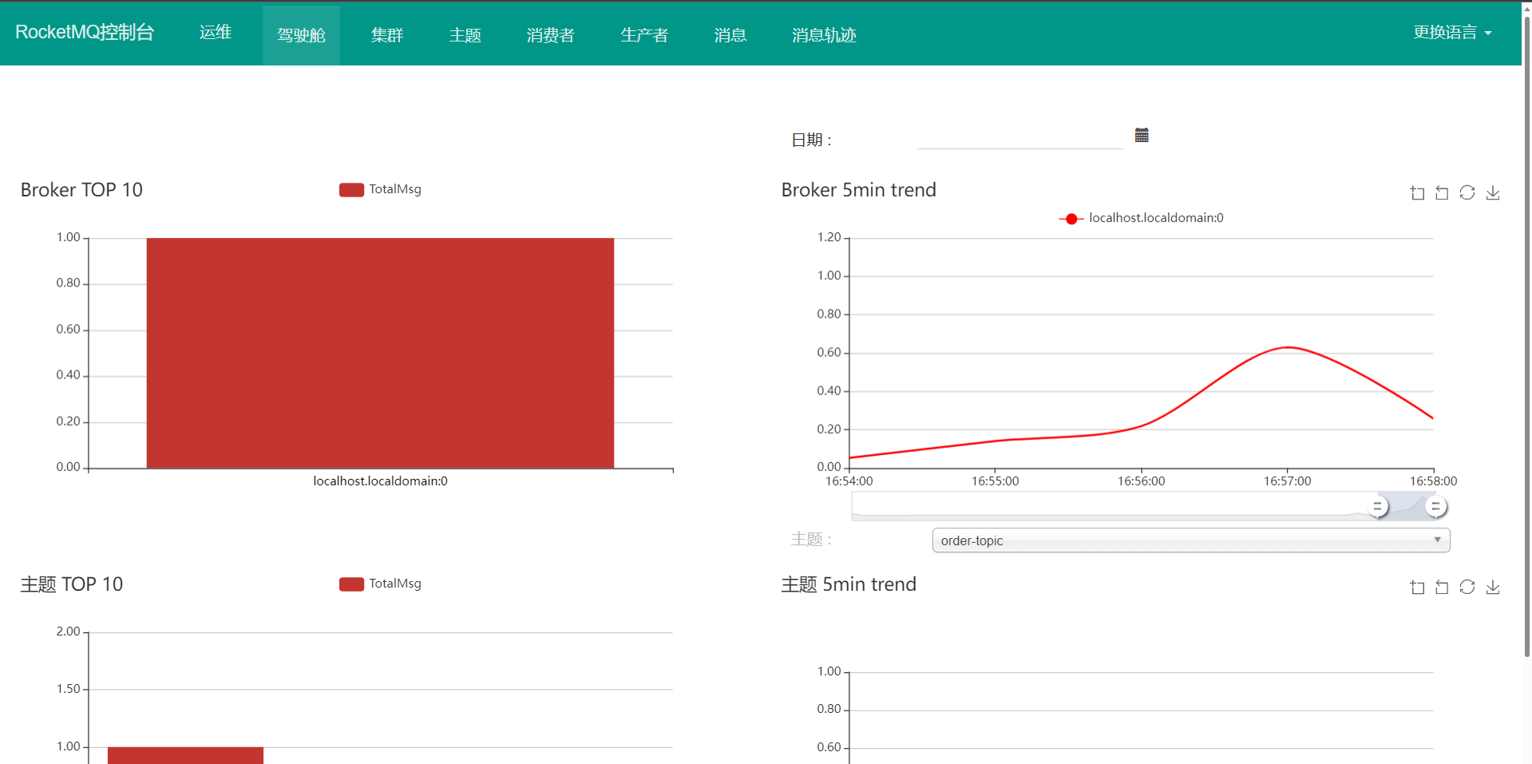Screen dimensions: 1532x764
Task: Go to the 运维 tab
Action: coord(216,33)
